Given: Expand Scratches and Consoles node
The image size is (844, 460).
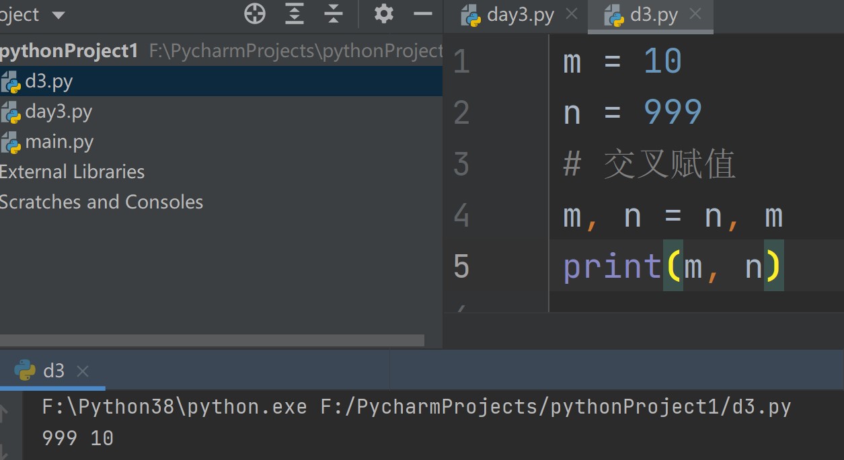Looking at the screenshot, I should [101, 202].
